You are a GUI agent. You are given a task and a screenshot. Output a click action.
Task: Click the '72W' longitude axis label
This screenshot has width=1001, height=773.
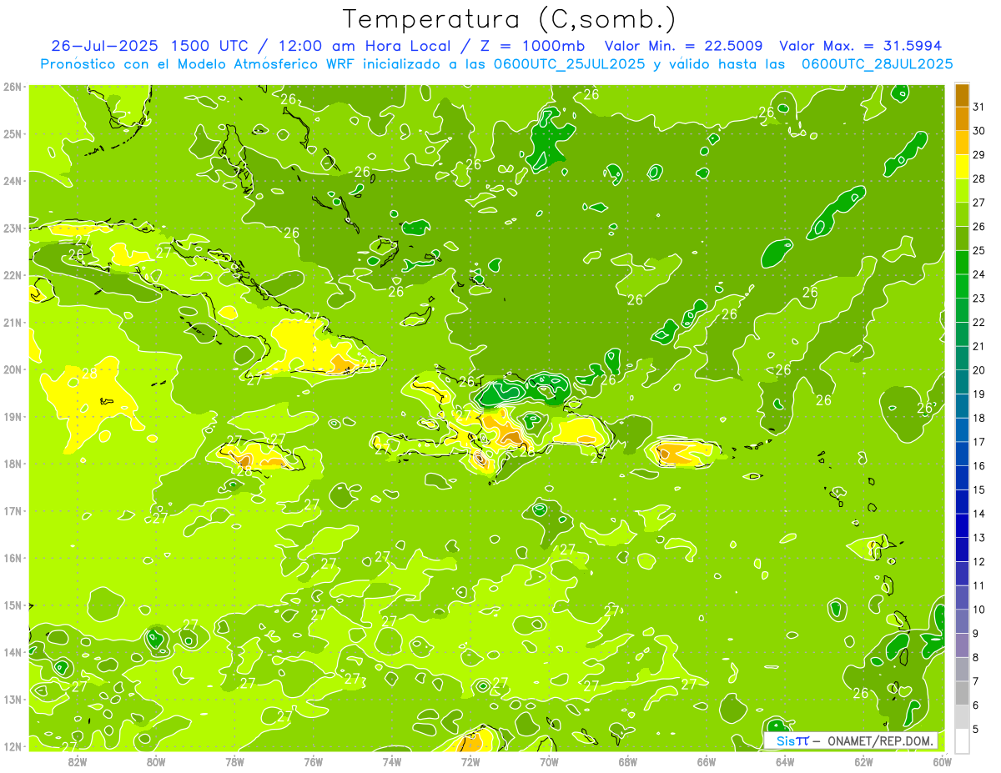coord(470,761)
